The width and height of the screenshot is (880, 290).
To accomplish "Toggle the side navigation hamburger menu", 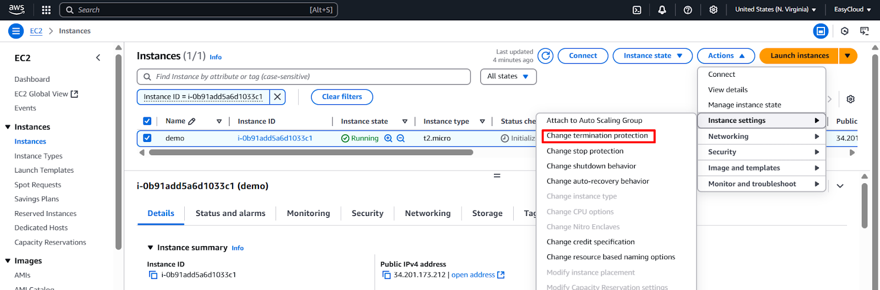I will pyautogui.click(x=16, y=31).
